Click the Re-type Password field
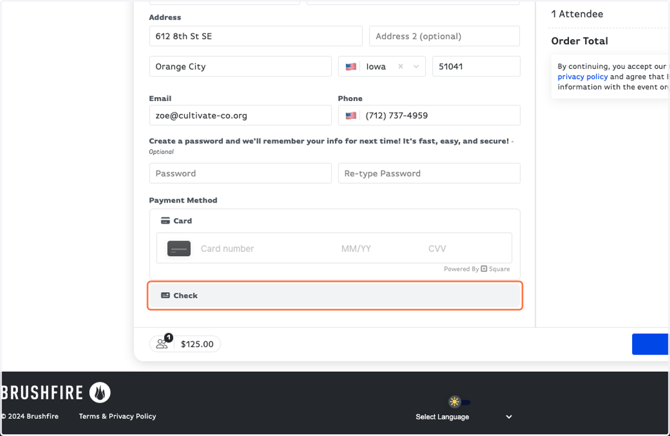Screen dimensions: 670x436 tap(429, 173)
